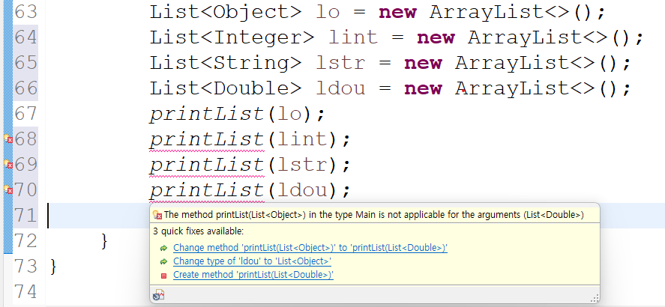Apply 'Create method printList(List<Double>)' quick fix
Screen dimensions: 665x307
pyautogui.click(x=253, y=275)
